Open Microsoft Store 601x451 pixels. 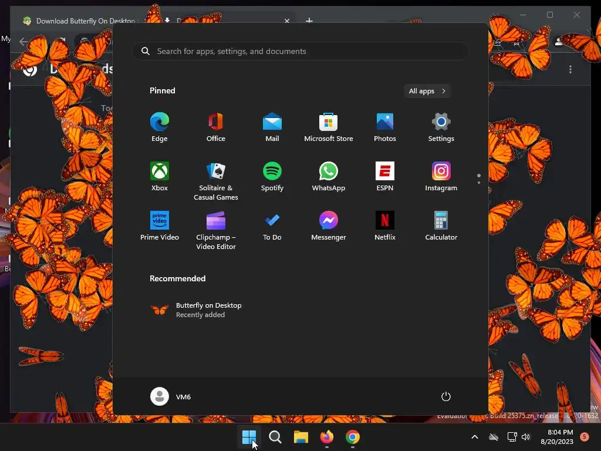point(329,127)
